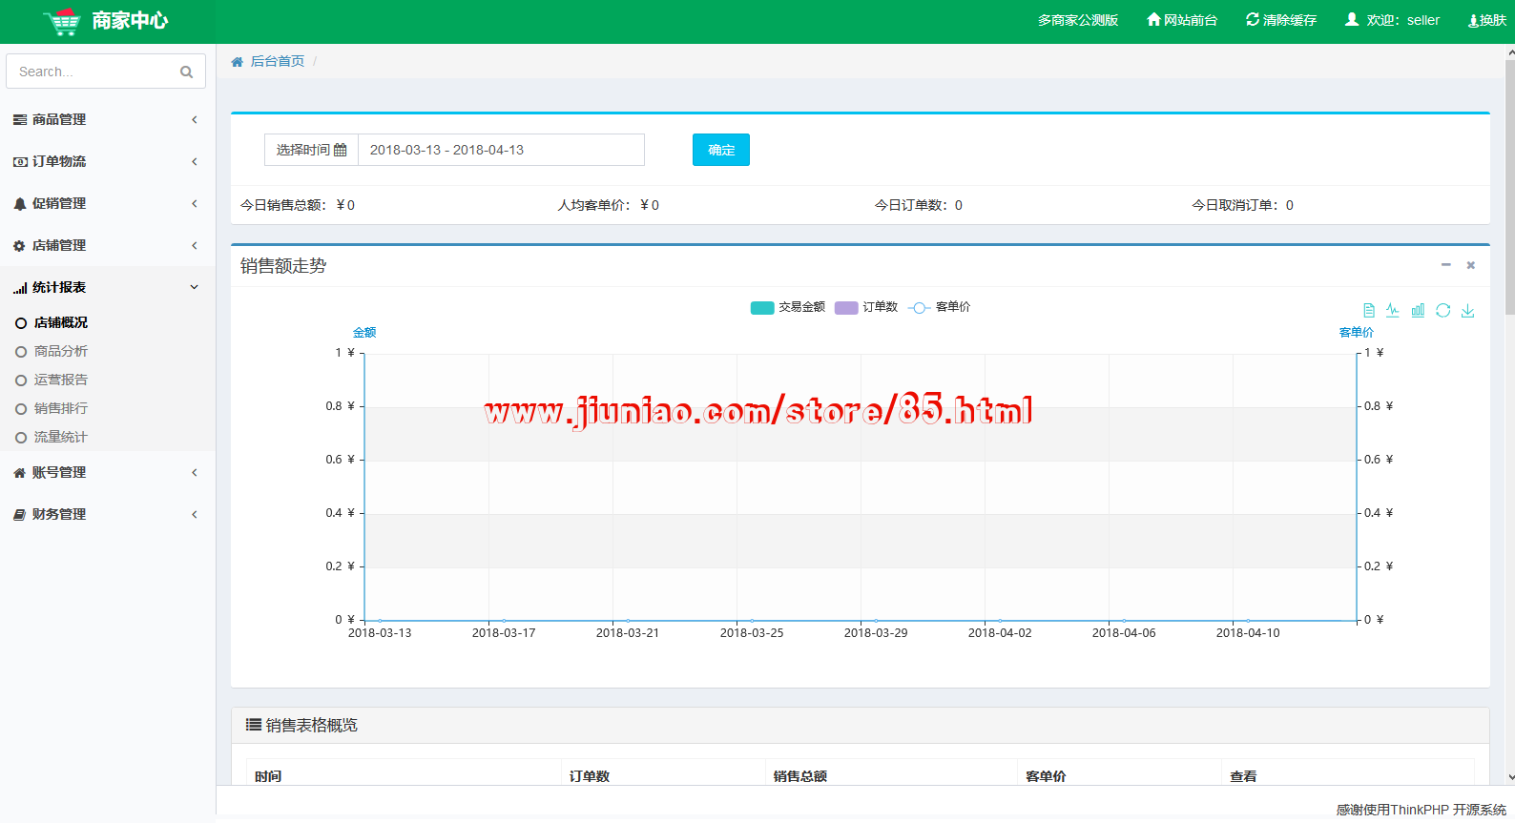The height and width of the screenshot is (823, 1515).
Task: Toggle the 交易金额 series in chart legend
Action: 788,307
